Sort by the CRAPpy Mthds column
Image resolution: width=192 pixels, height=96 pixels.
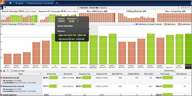click(x=133, y=74)
